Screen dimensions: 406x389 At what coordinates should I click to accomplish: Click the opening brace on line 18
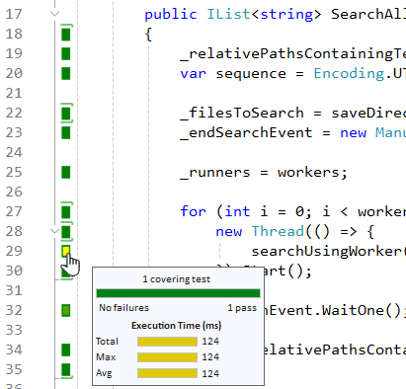tap(148, 35)
